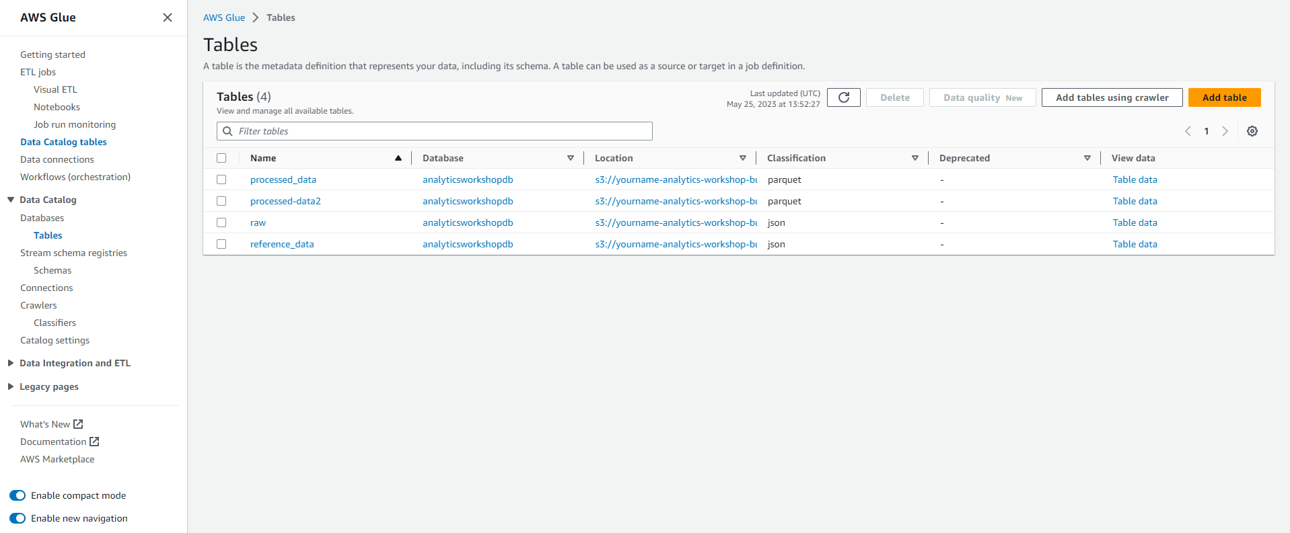Open Visual ETL
This screenshot has height=533, width=1290.
pyautogui.click(x=55, y=89)
